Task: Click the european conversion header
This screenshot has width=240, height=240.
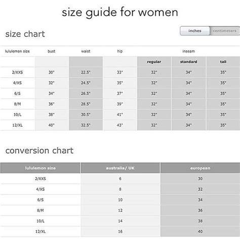Action: pyautogui.click(x=201, y=168)
